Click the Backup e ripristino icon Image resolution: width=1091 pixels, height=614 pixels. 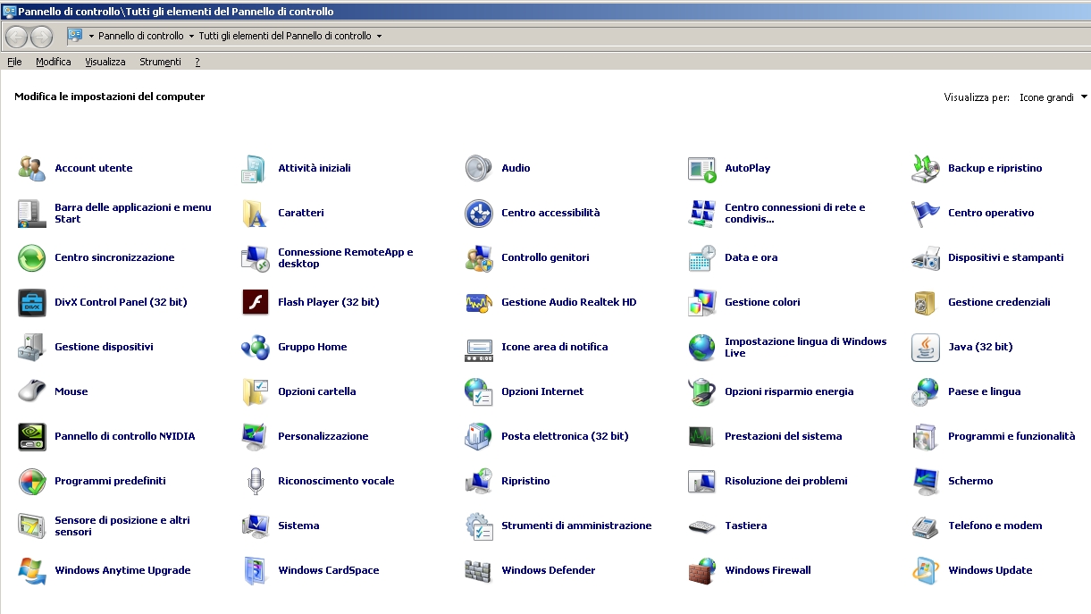(925, 168)
